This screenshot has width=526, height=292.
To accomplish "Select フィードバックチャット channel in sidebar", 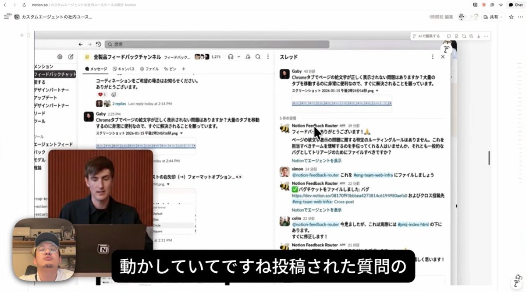I will pyautogui.click(x=55, y=74).
